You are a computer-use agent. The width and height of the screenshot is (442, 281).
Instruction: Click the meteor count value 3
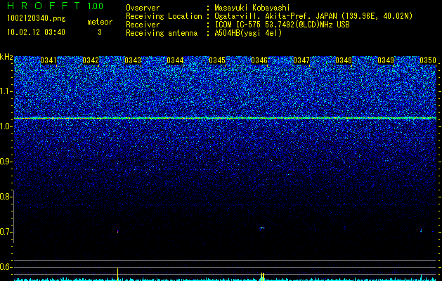100,32
